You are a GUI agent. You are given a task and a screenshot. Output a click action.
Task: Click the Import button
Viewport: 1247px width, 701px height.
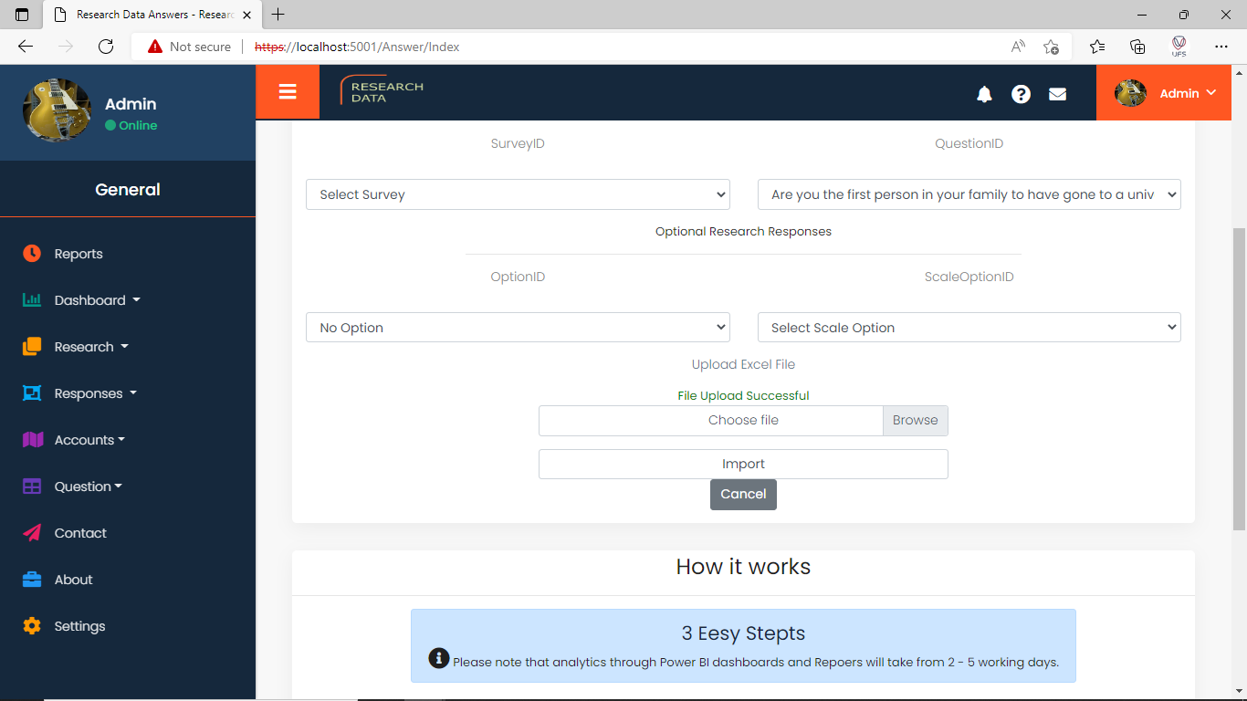[743, 464]
